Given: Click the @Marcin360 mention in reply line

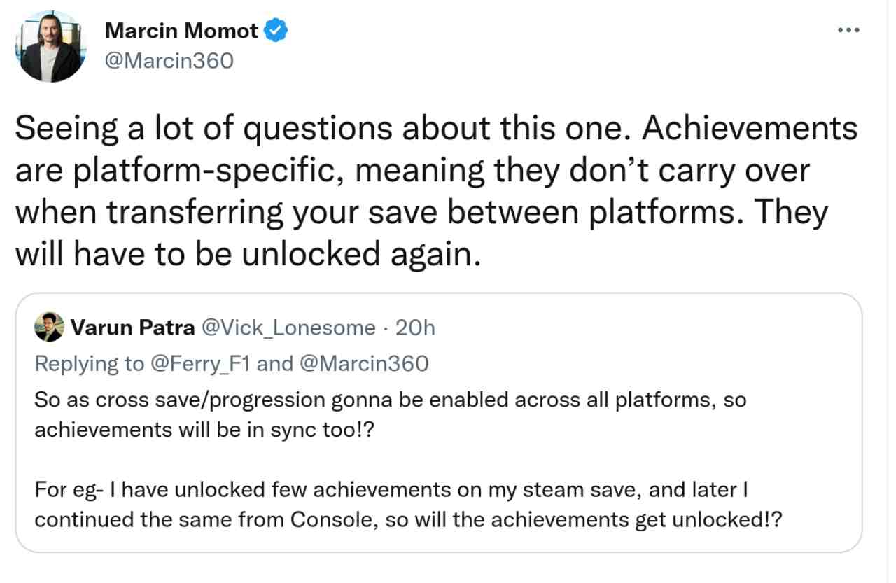Looking at the screenshot, I should [363, 363].
